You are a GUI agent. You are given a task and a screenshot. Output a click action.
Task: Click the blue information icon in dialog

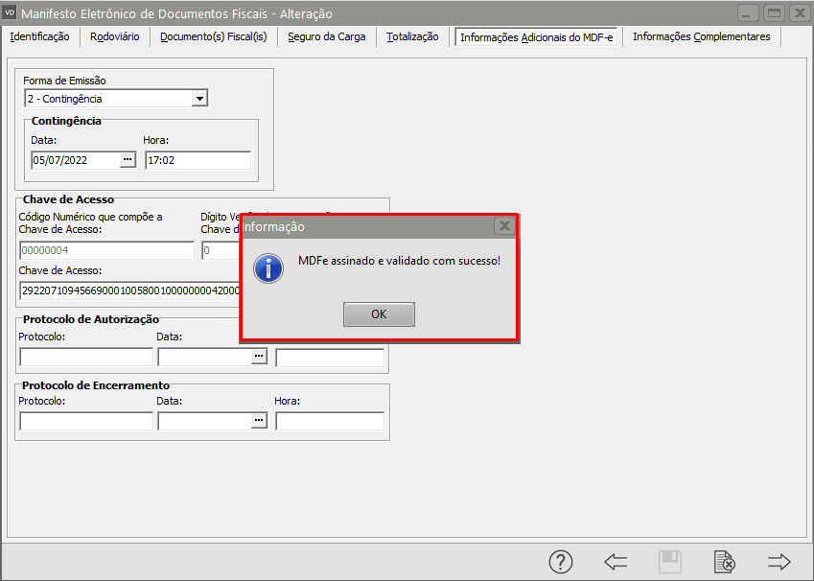tap(268, 268)
